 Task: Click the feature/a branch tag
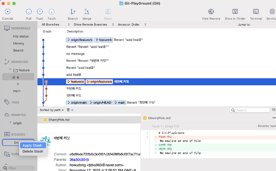75,82
